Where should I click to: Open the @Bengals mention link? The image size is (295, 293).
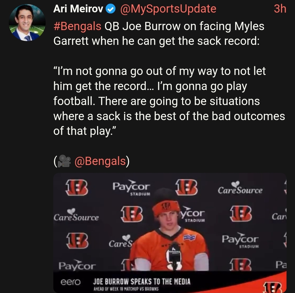point(100,161)
